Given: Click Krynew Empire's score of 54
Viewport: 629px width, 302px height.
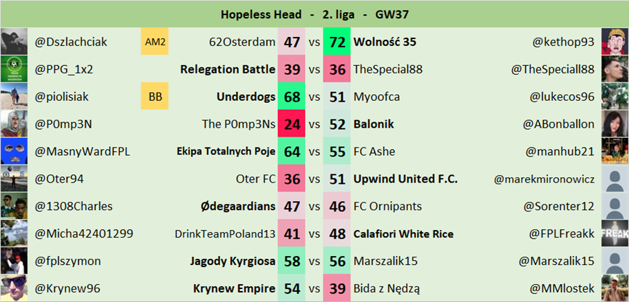Looking at the screenshot, I should (292, 288).
